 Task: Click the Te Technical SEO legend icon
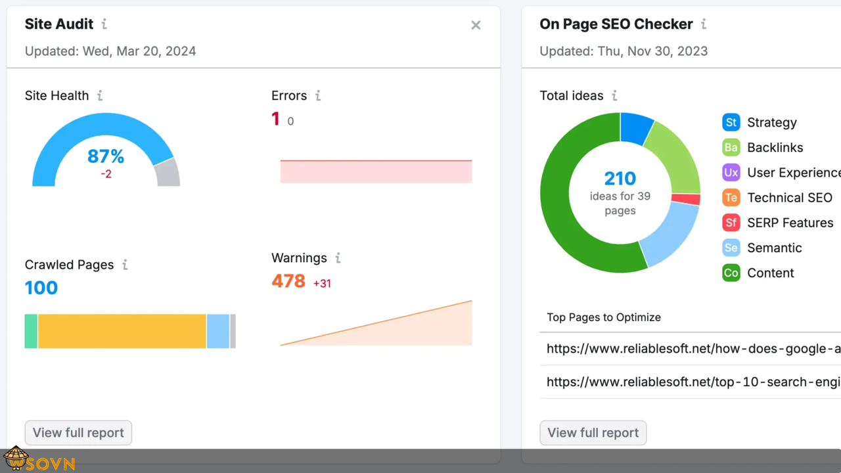point(731,197)
